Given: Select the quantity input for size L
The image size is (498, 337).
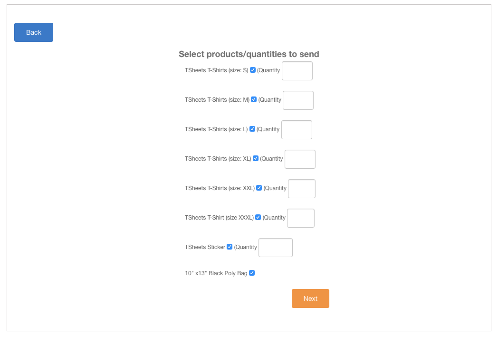Looking at the screenshot, I should pos(297,130).
